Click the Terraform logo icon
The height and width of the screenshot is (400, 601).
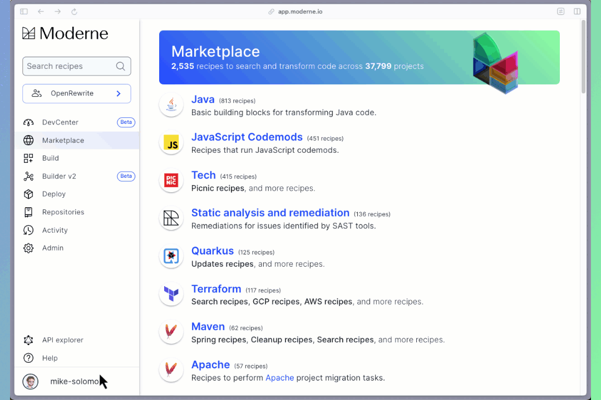tap(171, 294)
